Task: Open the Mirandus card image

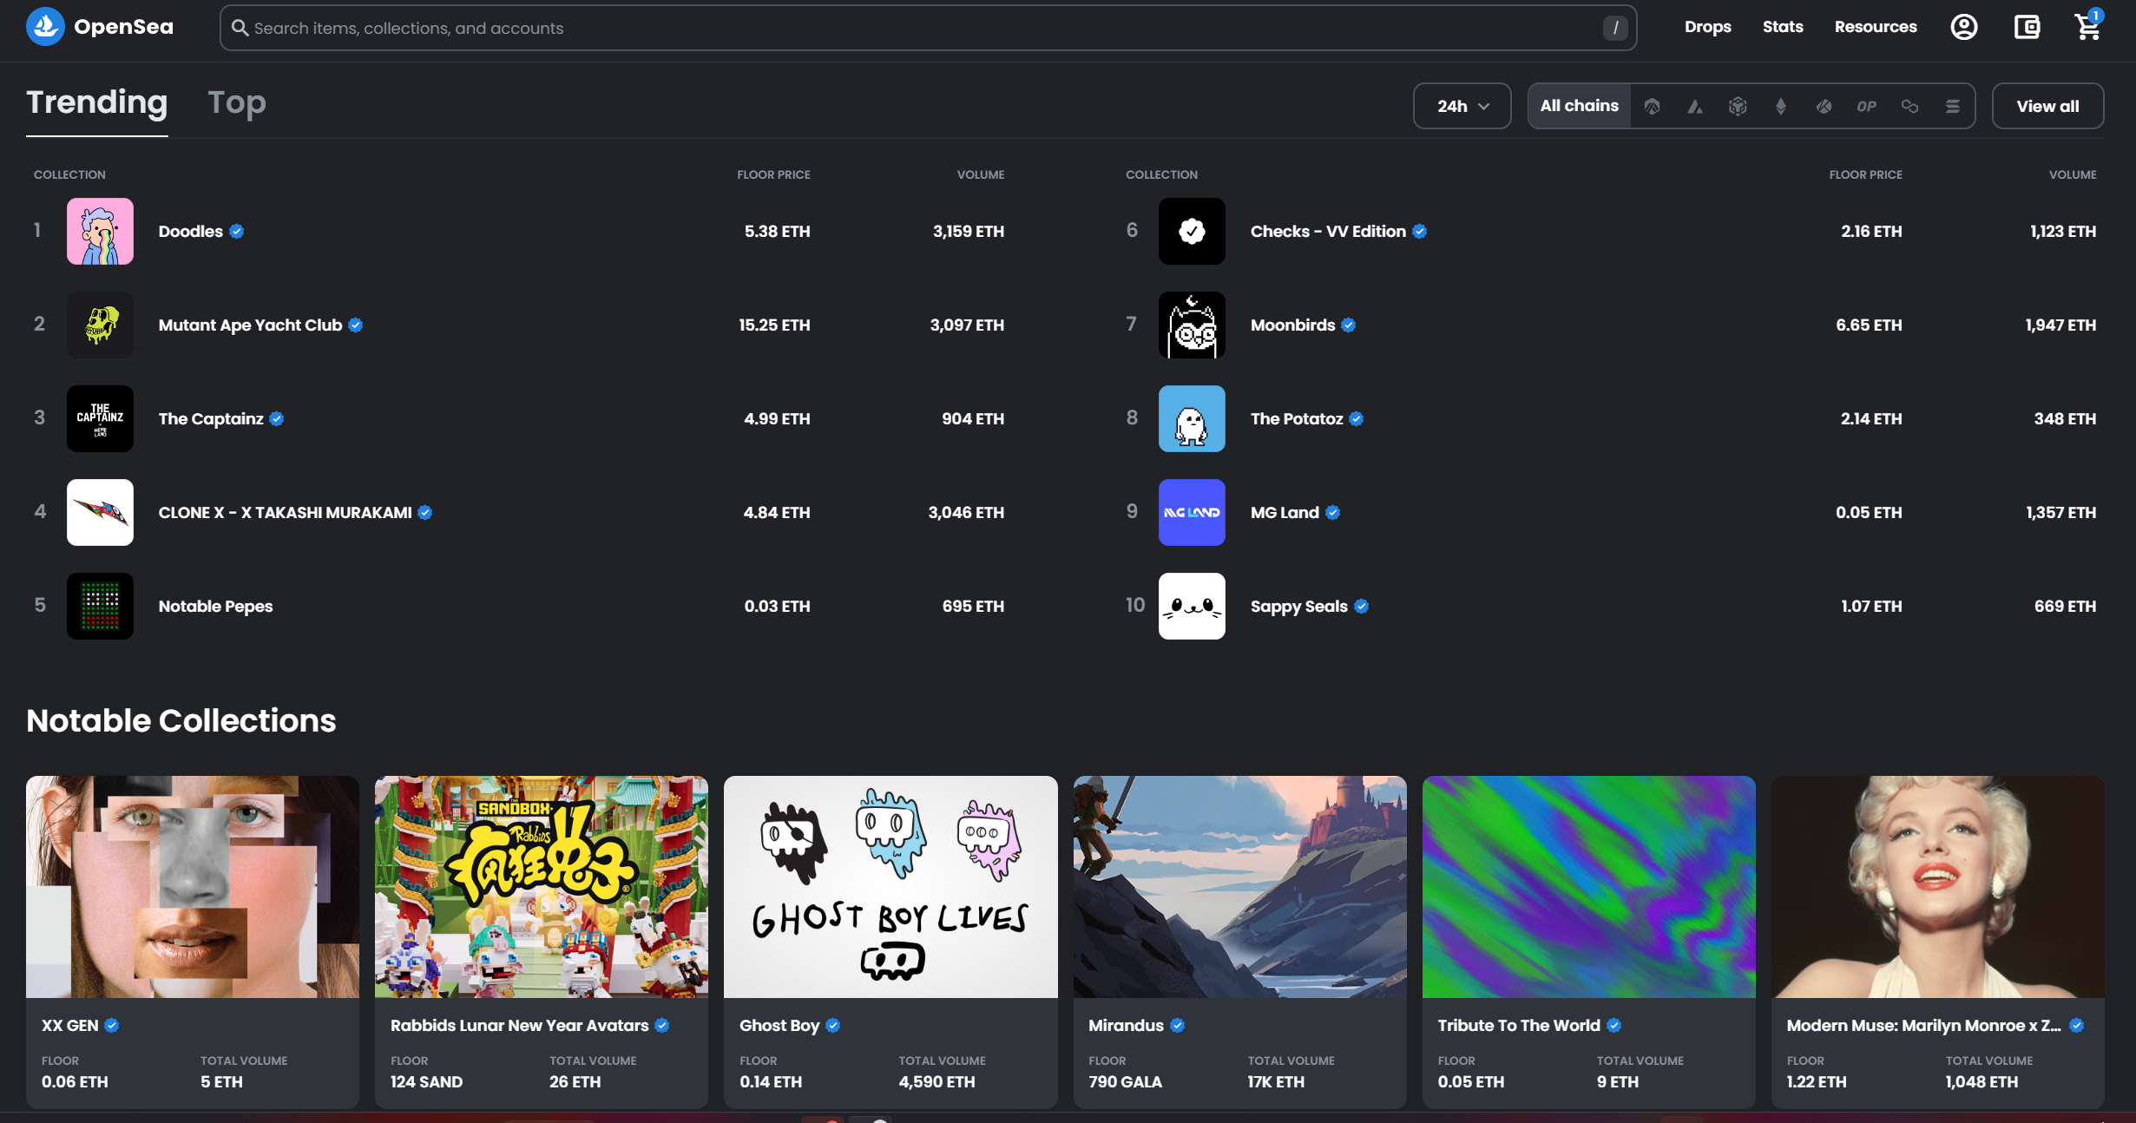Action: [1239, 887]
